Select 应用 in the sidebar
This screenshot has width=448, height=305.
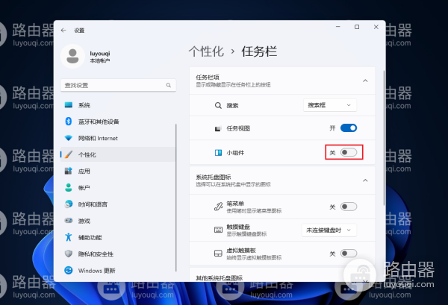pos(118,172)
